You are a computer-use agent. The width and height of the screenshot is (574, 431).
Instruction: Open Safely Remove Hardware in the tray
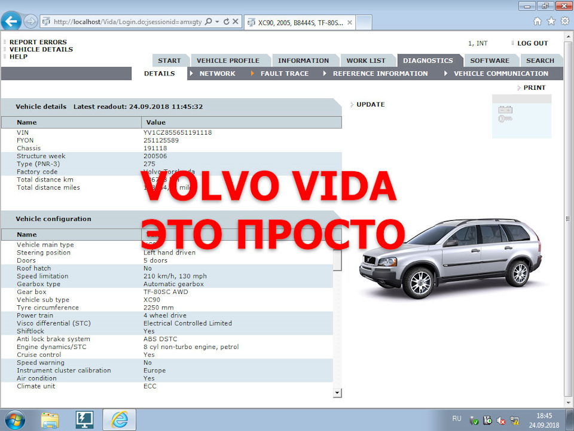(474, 420)
